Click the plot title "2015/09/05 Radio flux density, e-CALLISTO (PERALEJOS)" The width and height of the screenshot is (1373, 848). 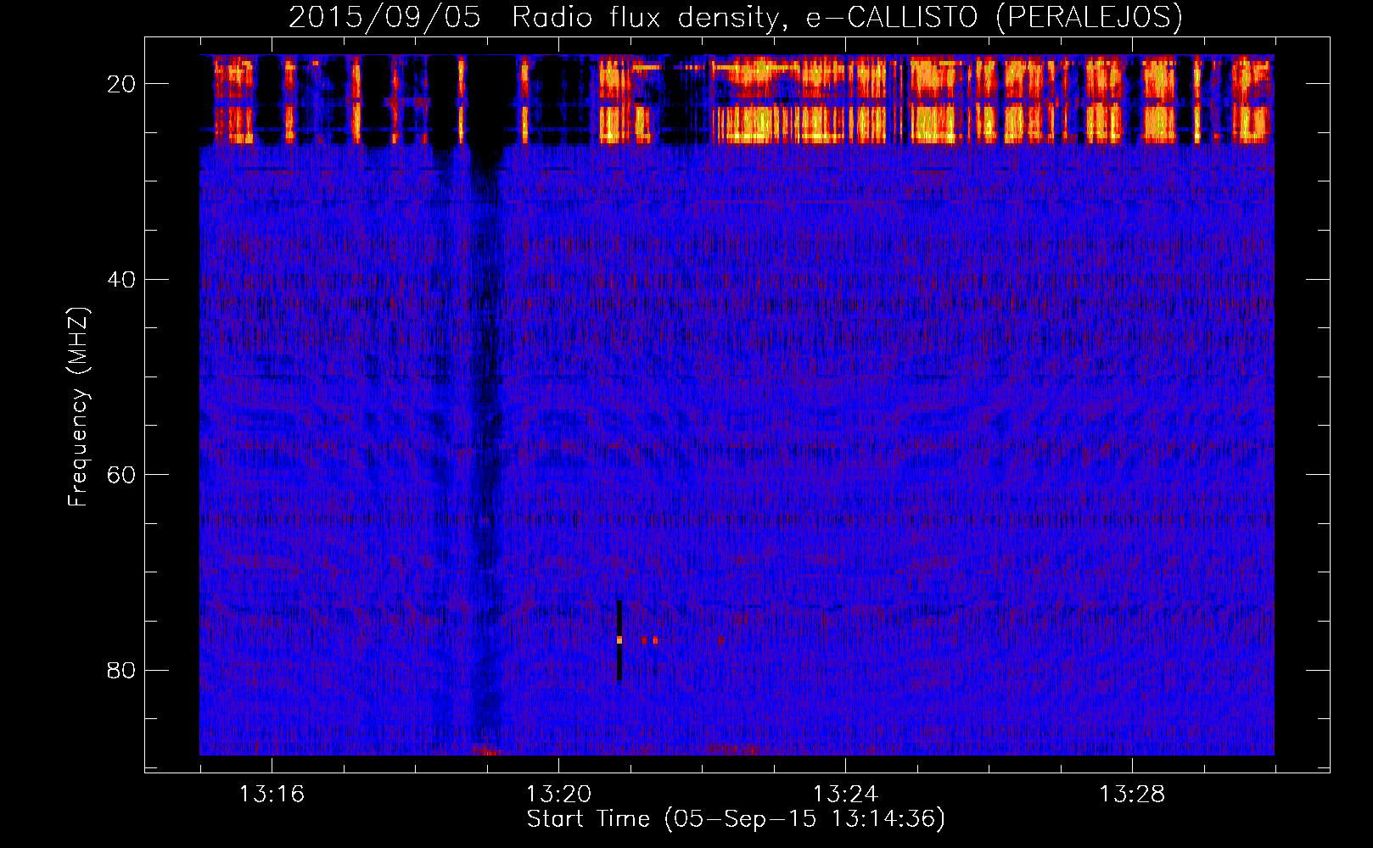[x=736, y=17]
